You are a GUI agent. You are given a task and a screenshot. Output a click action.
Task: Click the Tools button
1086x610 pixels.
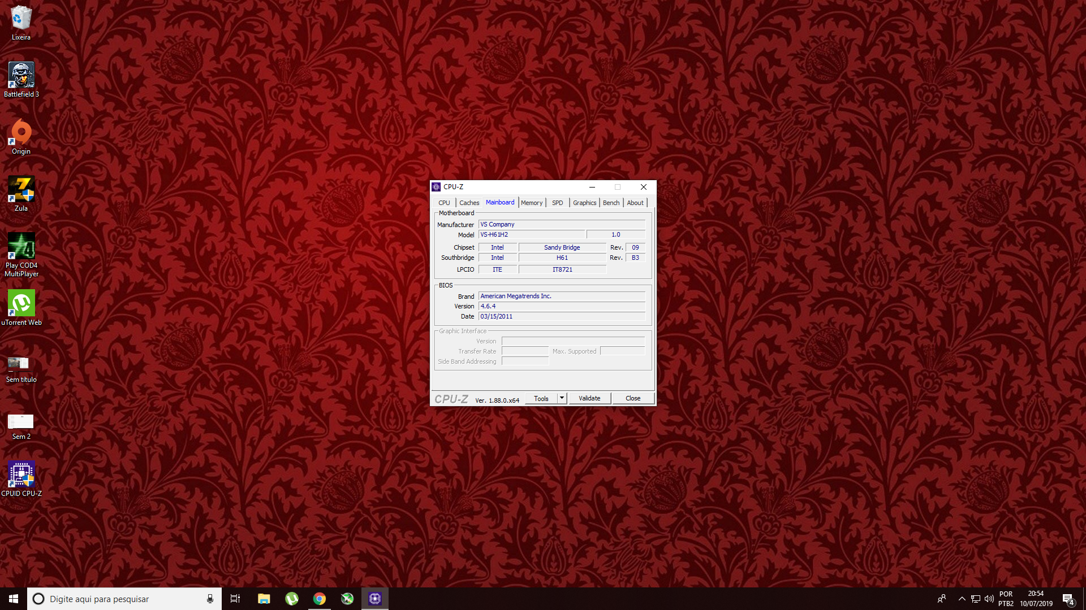[x=541, y=398]
